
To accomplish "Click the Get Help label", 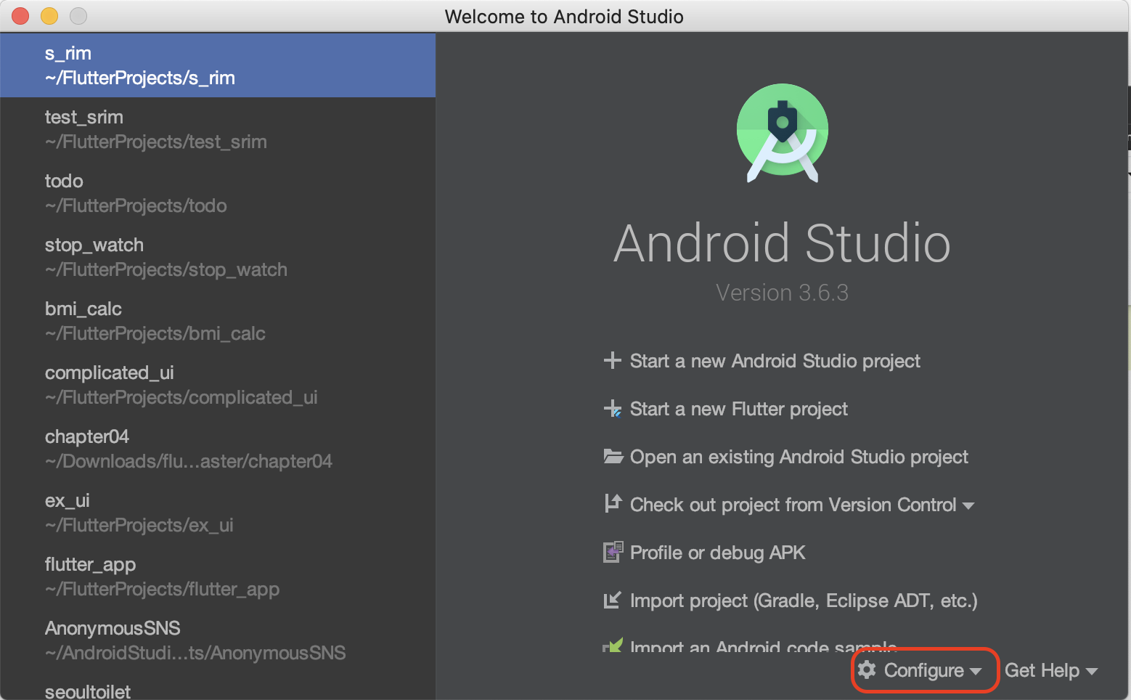I will click(x=1042, y=670).
